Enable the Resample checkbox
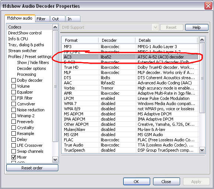 click(14, 134)
